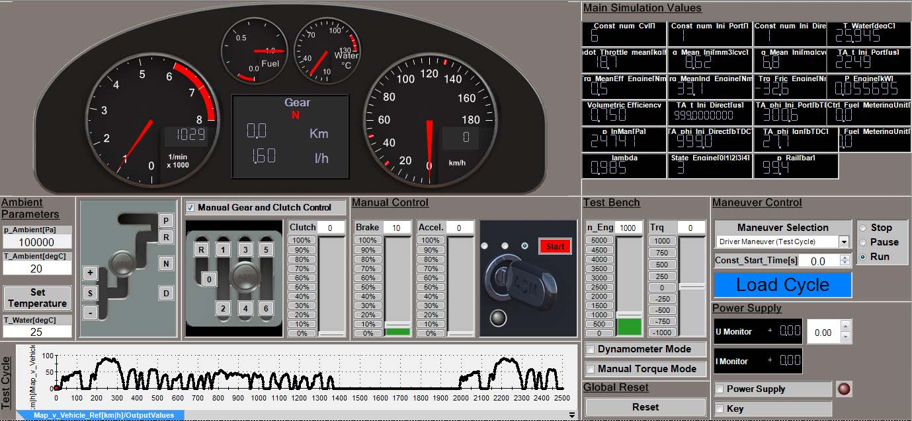Viewport: 912px width, 421px height.
Task: Click the n_Eng vertical slider
Action: coord(629,286)
